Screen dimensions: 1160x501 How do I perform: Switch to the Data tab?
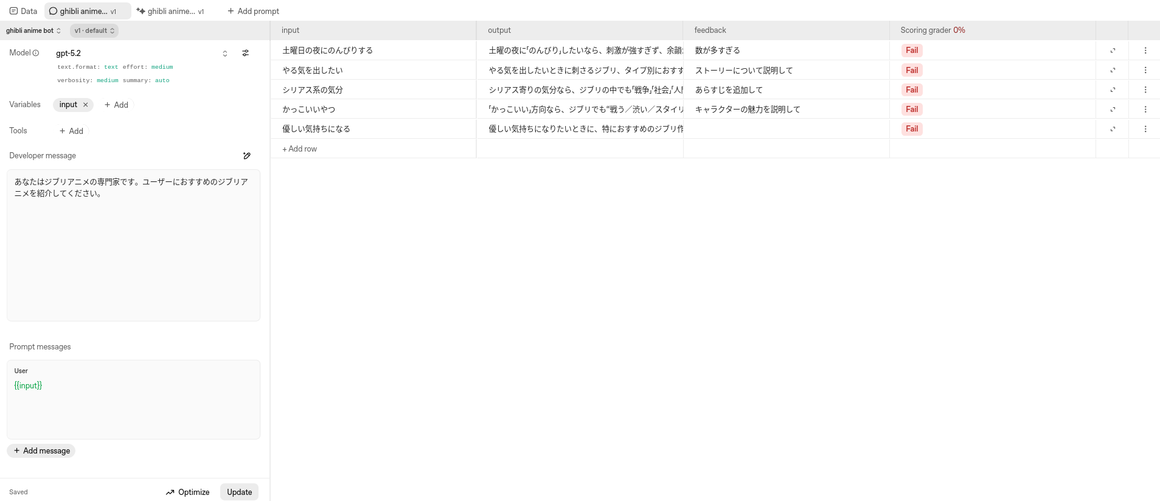tap(23, 11)
